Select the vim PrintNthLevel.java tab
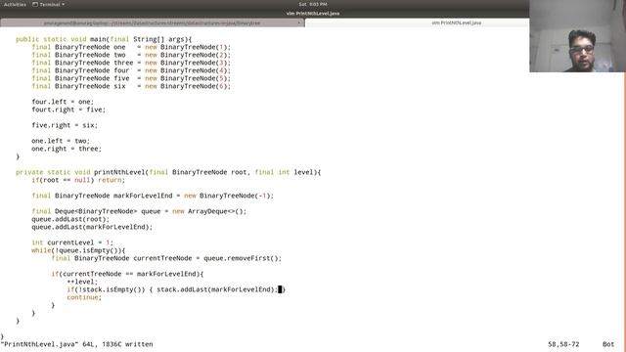This screenshot has width=626, height=352. pyautogui.click(x=457, y=23)
